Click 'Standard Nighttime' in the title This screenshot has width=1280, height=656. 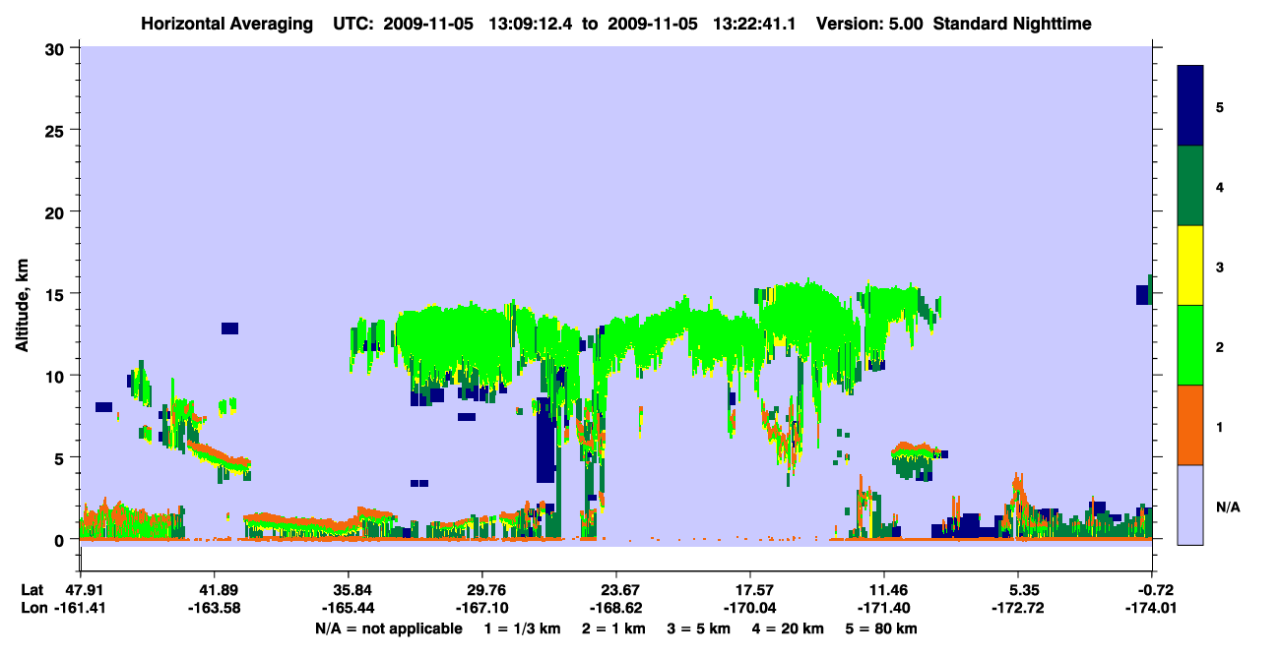(x=1012, y=24)
